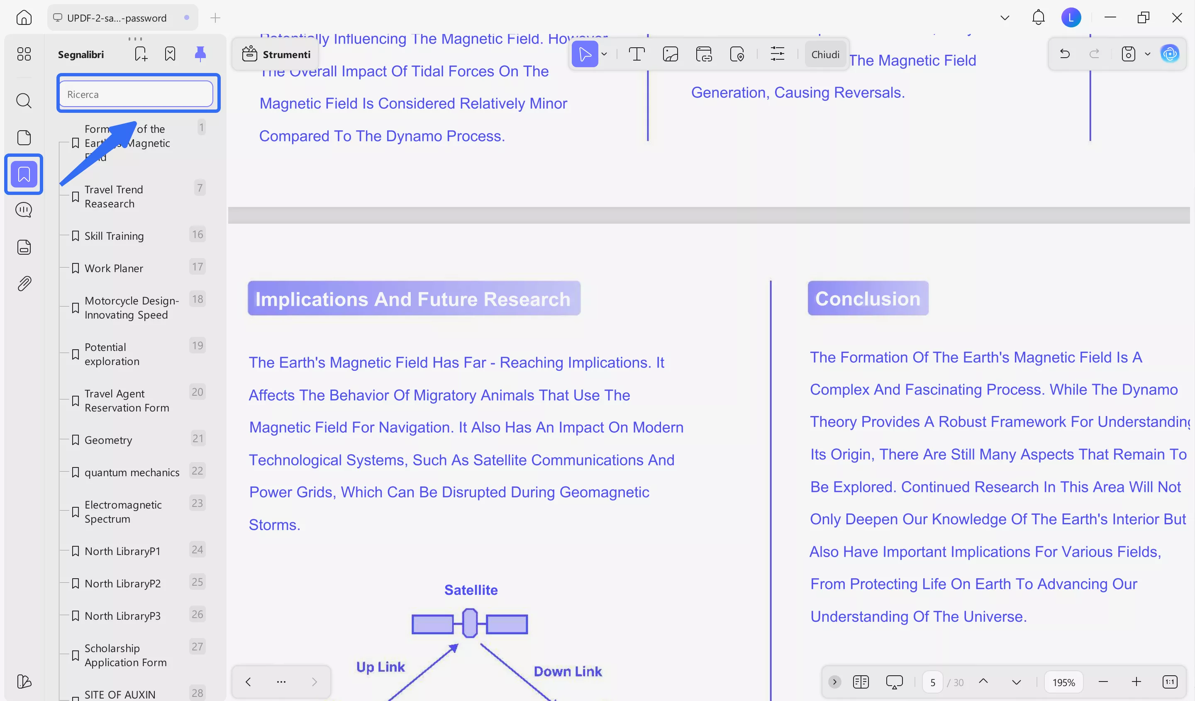Screen dimensions: 1195x701
Task: Open the app notifications bell
Action: tap(1038, 17)
